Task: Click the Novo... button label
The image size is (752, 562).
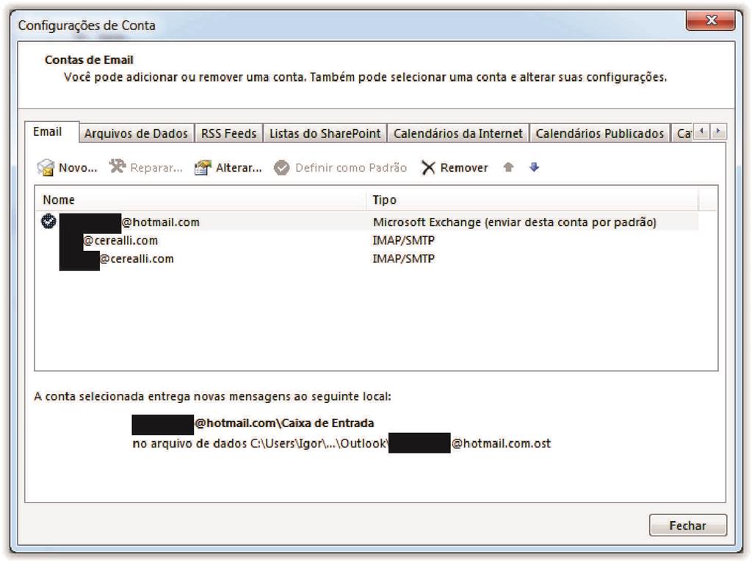Action: [x=78, y=168]
